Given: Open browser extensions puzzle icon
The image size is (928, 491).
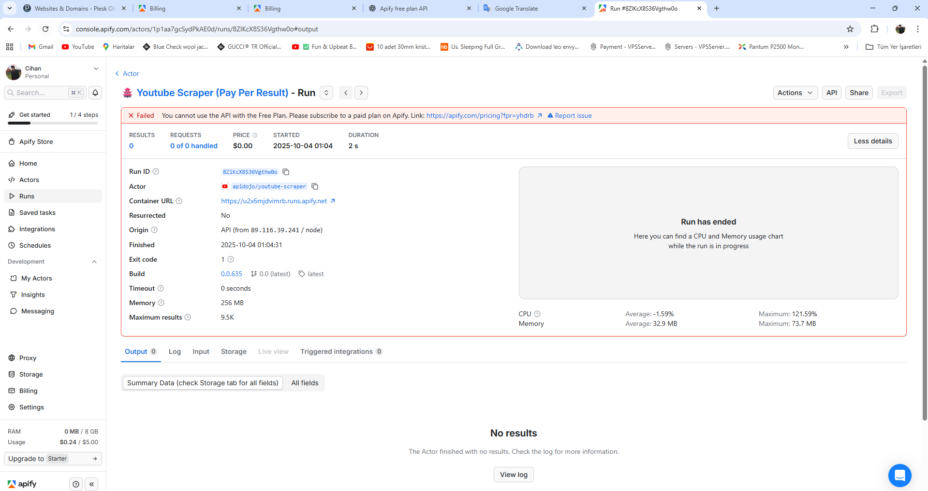Looking at the screenshot, I should point(874,29).
